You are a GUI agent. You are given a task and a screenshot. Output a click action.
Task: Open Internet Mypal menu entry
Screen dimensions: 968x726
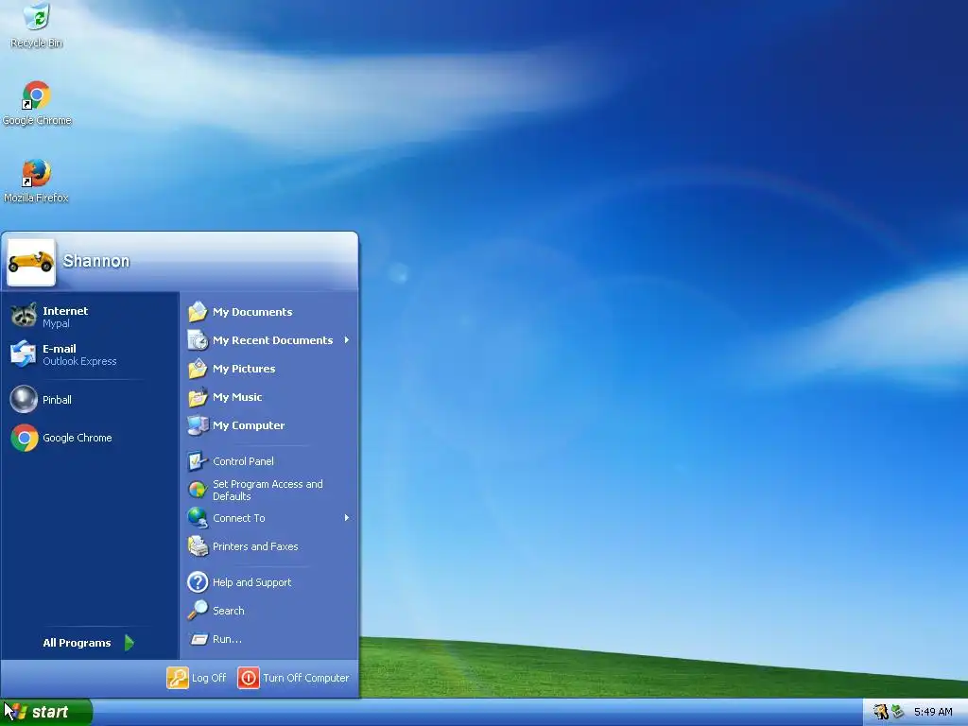[x=90, y=316]
